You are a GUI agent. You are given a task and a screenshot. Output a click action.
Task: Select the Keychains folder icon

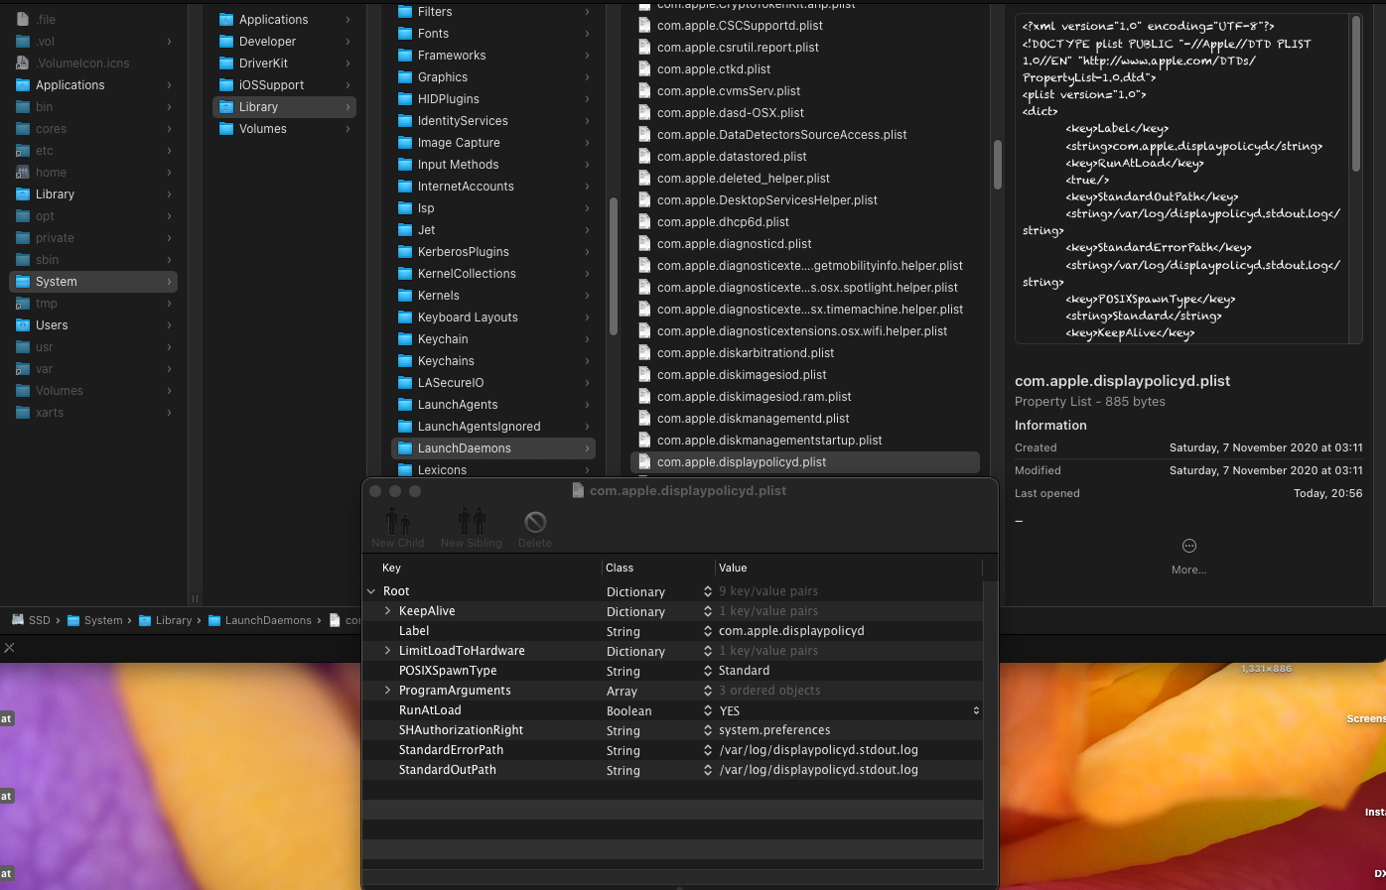[405, 361]
